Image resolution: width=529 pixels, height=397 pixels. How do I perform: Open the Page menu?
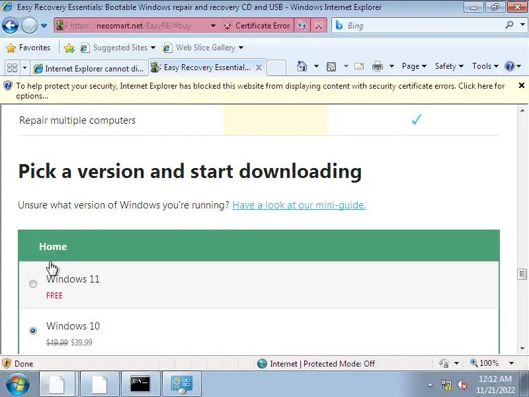pos(414,66)
